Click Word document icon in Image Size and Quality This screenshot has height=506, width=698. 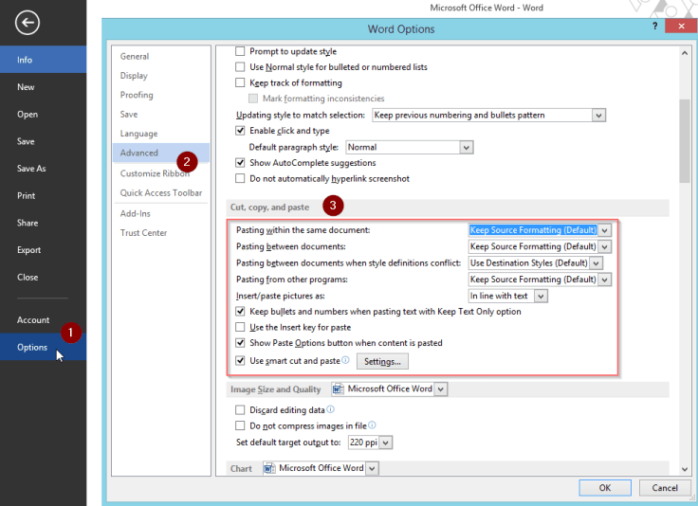[338, 389]
